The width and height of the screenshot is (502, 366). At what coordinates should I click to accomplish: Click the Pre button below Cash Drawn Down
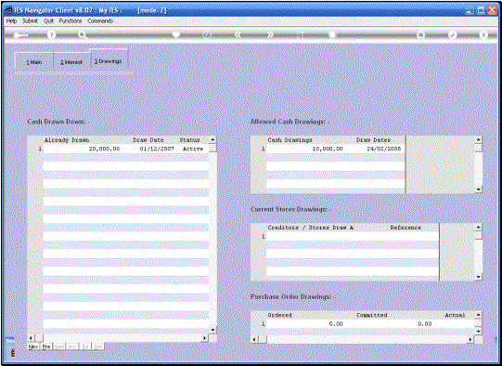tap(46, 346)
